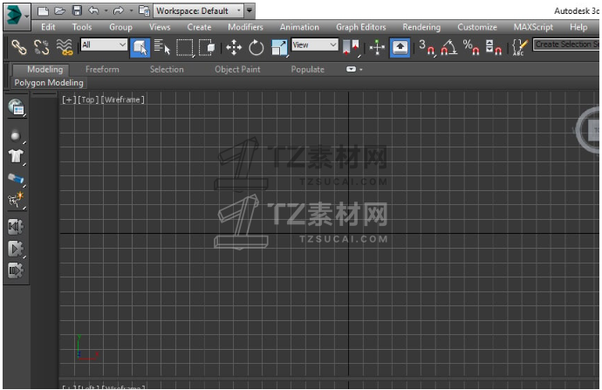Click the sphere material sidebar icon
The image size is (602, 390).
coord(16,135)
